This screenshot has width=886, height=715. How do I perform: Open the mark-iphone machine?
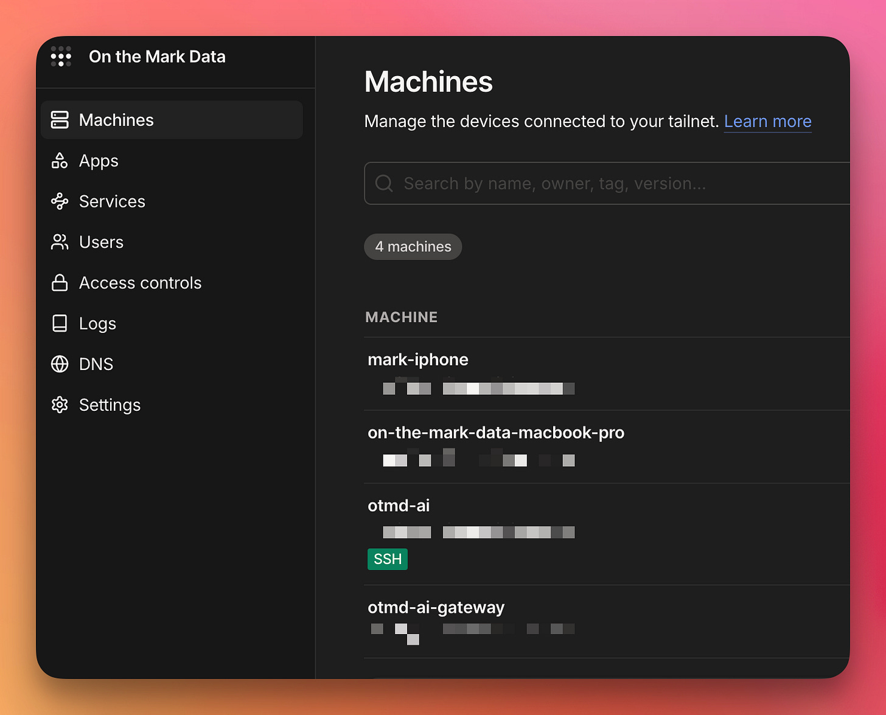coord(418,360)
